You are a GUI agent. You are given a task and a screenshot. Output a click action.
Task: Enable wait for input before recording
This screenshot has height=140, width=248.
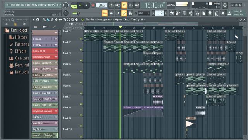click(x=118, y=5)
